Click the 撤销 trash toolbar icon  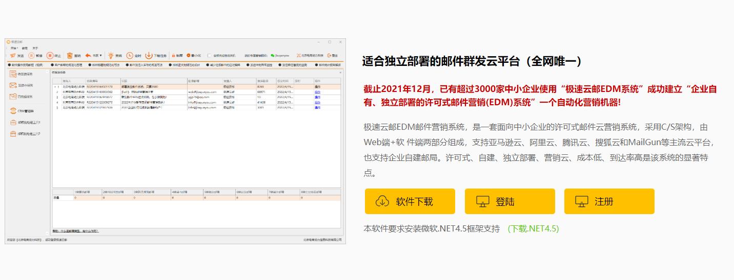tap(70, 55)
